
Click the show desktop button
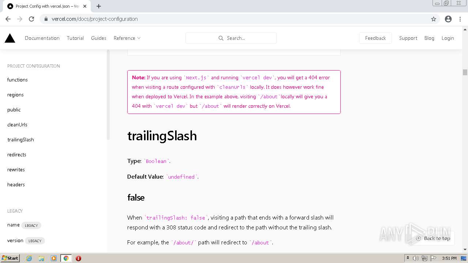coord(464,258)
